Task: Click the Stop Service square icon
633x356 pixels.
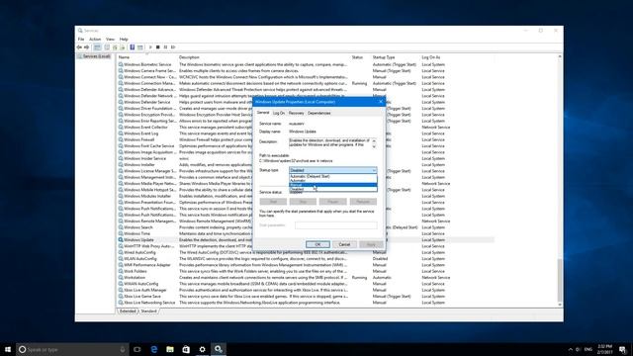Action: (158, 47)
